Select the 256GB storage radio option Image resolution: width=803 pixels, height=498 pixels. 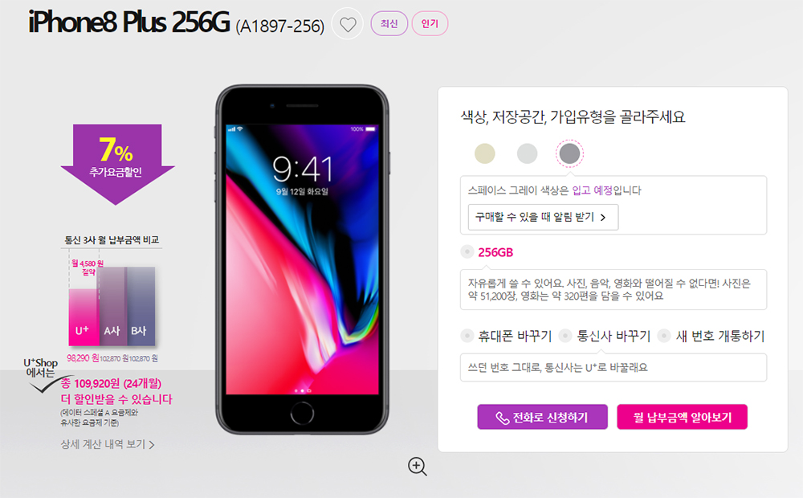pos(467,251)
